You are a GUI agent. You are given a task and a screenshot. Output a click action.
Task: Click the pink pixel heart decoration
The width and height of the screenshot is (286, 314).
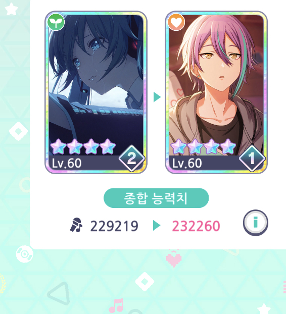coord(174,258)
